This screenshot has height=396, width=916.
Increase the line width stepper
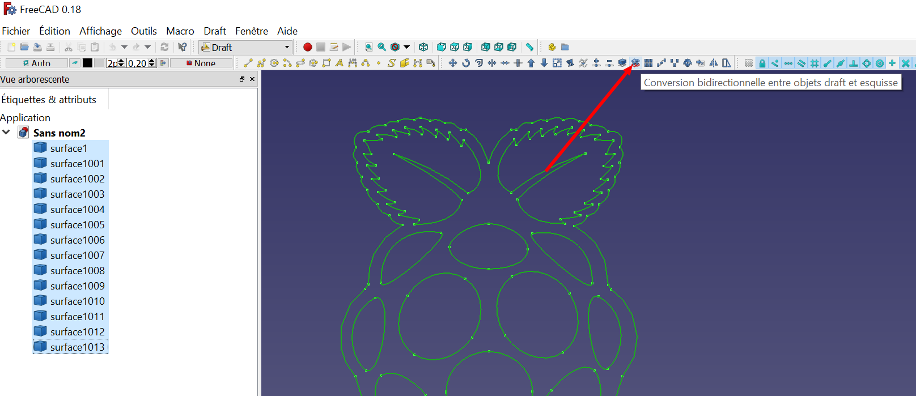(x=121, y=61)
